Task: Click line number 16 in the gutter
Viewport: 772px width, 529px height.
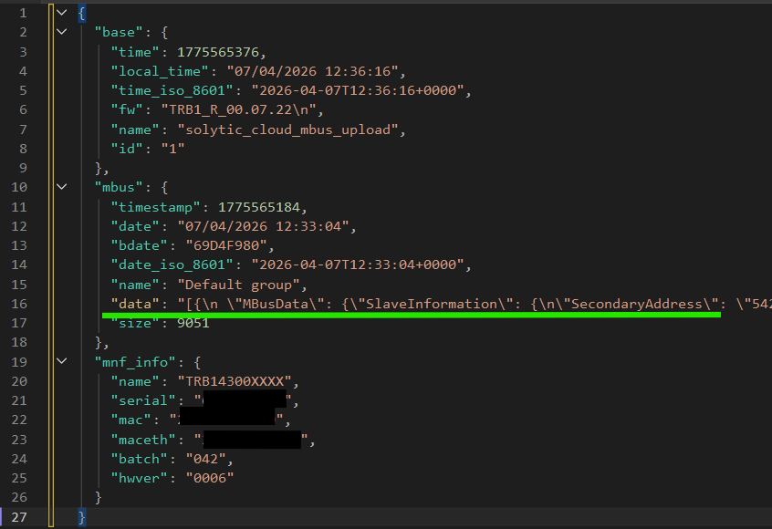Action: (x=20, y=303)
